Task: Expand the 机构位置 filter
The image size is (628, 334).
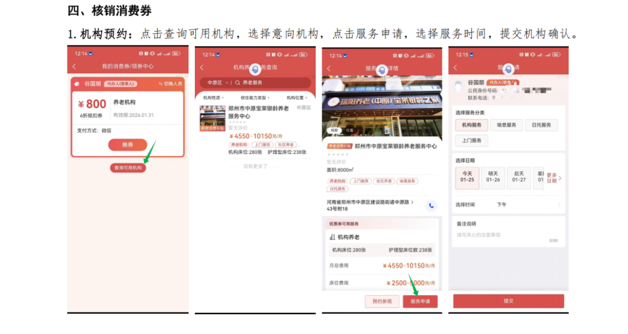Action: pyautogui.click(x=297, y=98)
